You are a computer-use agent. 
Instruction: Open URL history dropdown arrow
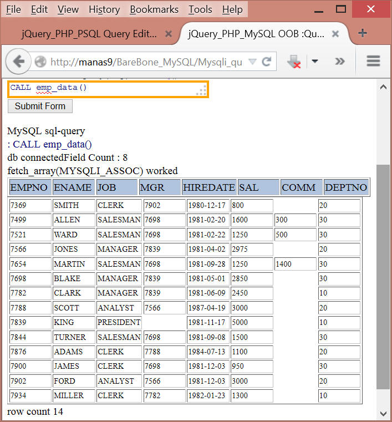[x=252, y=62]
